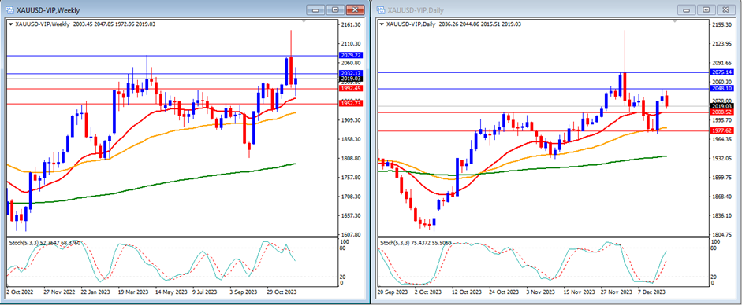Click the 1992.45 red price label
This screenshot has height=305, width=742.
[351, 88]
